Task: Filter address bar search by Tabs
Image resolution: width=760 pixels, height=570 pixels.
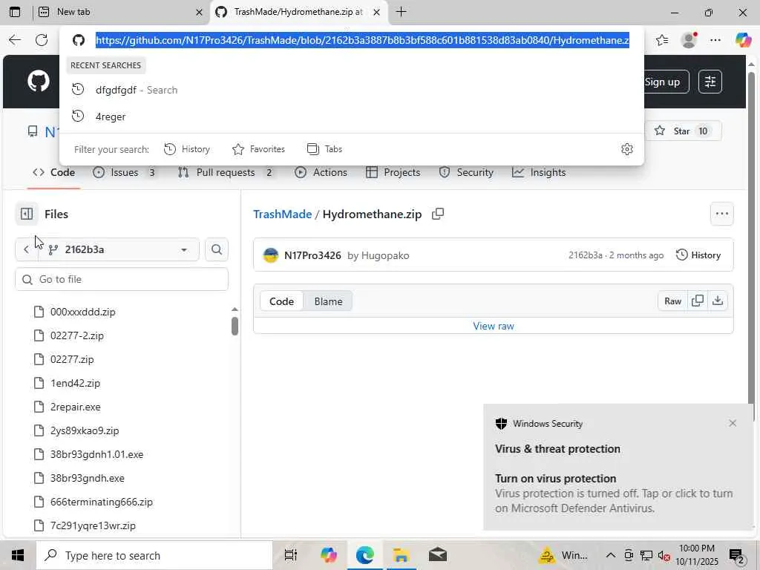Action: [x=325, y=149]
